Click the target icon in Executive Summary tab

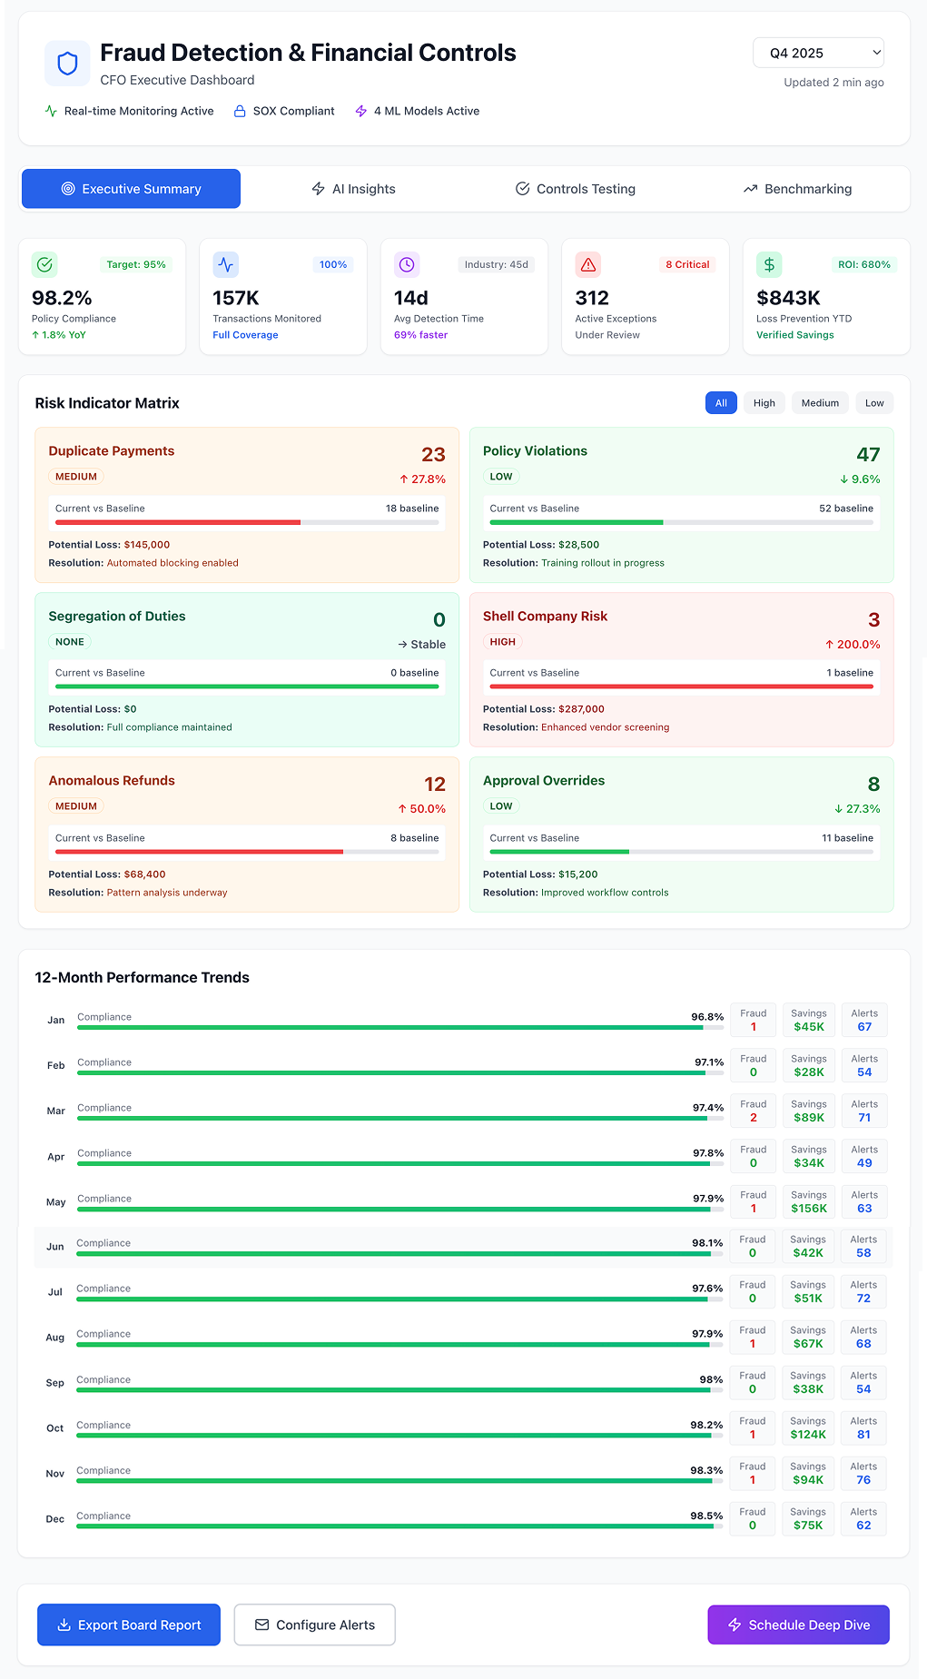pyautogui.click(x=68, y=189)
